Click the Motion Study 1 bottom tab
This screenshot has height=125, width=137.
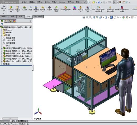click(x=22, y=121)
